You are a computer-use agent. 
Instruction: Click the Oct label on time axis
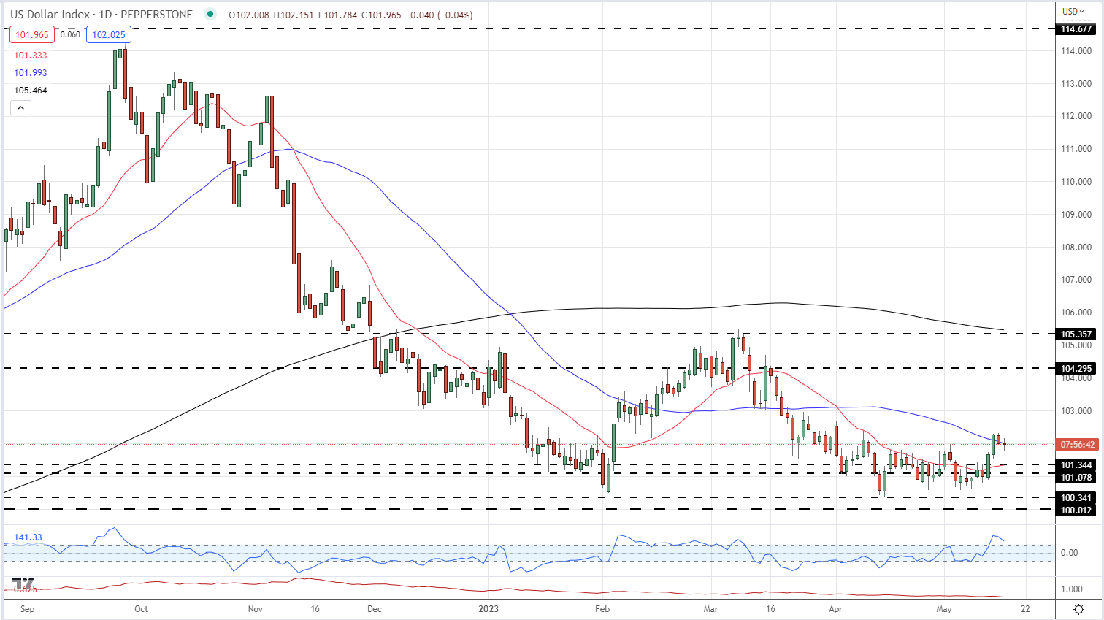[141, 609]
